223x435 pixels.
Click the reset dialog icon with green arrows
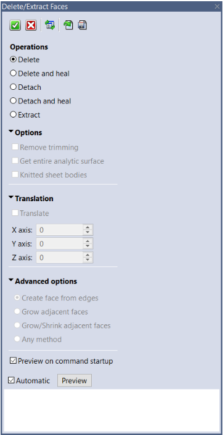(50, 25)
